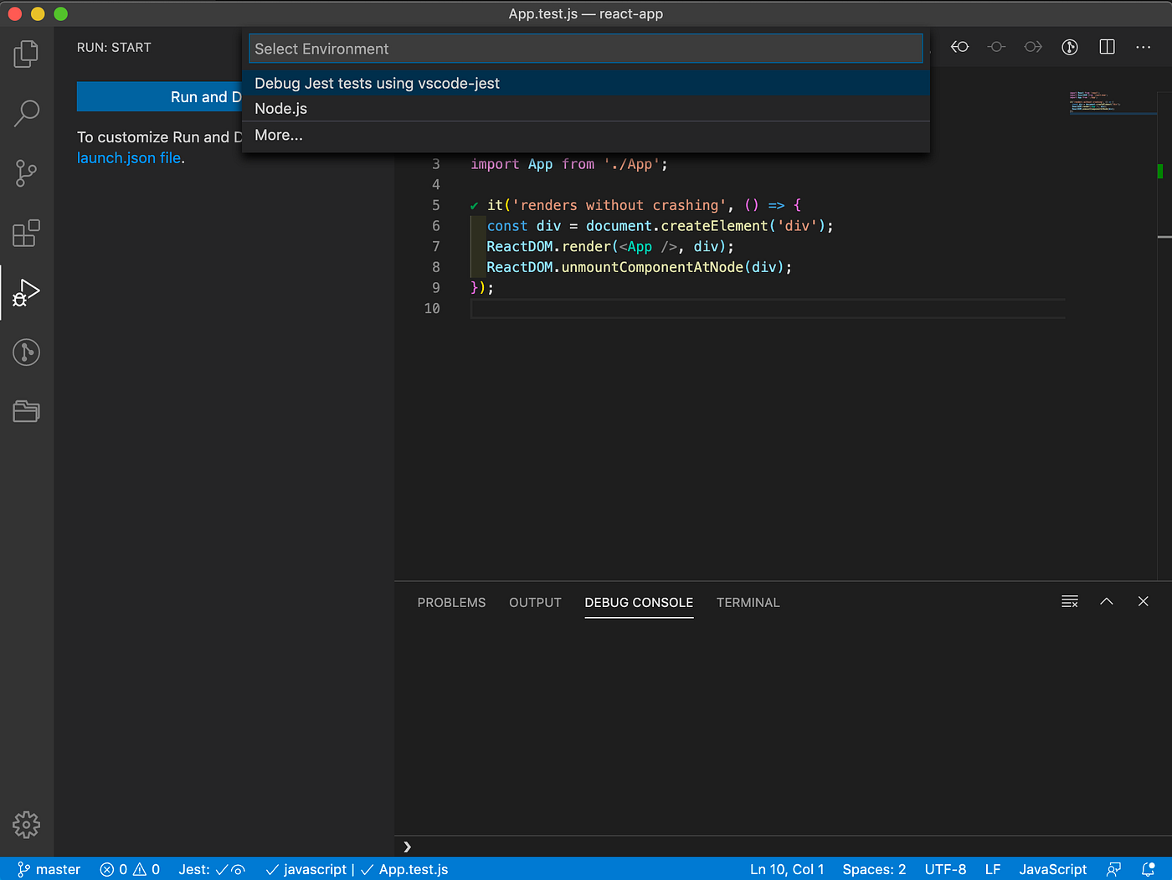The image size is (1172, 880).
Task: Click the middle commit-node icon in the editor toolbar
Action: click(x=996, y=47)
